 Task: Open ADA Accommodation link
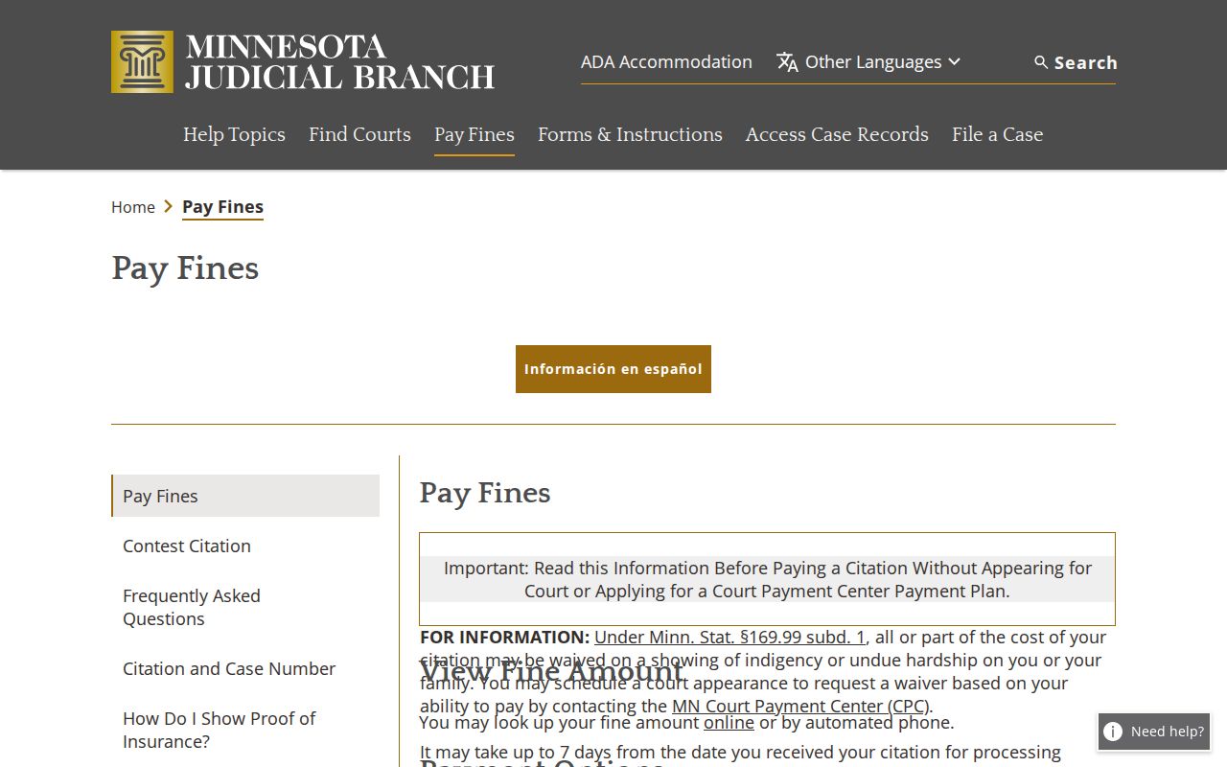[x=666, y=61]
